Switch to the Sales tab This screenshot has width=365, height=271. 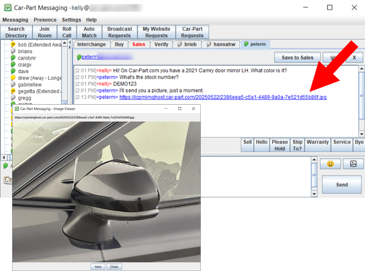[x=139, y=44]
